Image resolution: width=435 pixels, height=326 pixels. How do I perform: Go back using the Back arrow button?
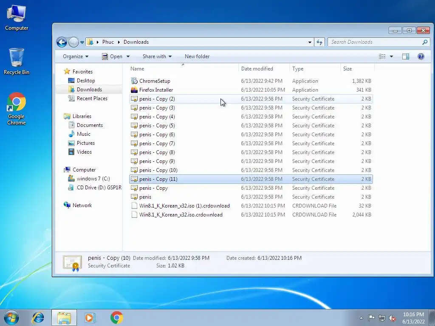[x=62, y=42]
